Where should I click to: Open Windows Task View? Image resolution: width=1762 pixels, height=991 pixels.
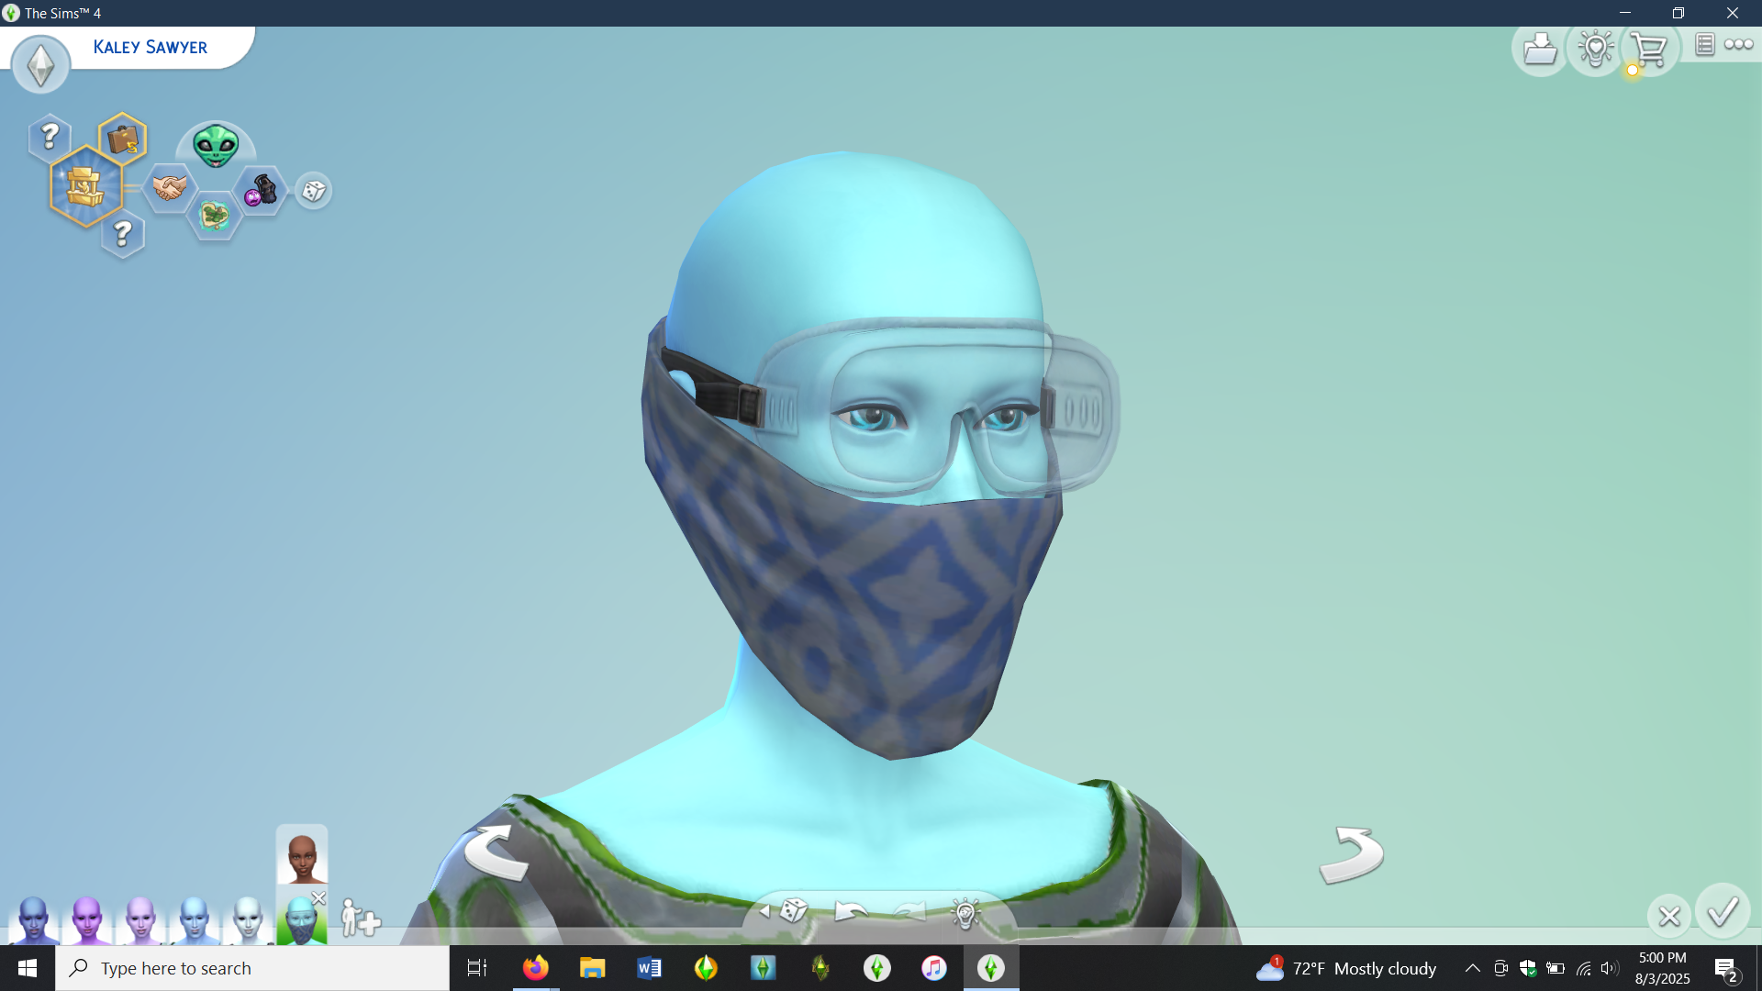477,968
